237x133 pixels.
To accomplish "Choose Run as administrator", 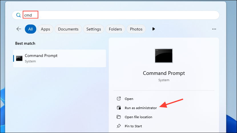I will click(x=141, y=108).
